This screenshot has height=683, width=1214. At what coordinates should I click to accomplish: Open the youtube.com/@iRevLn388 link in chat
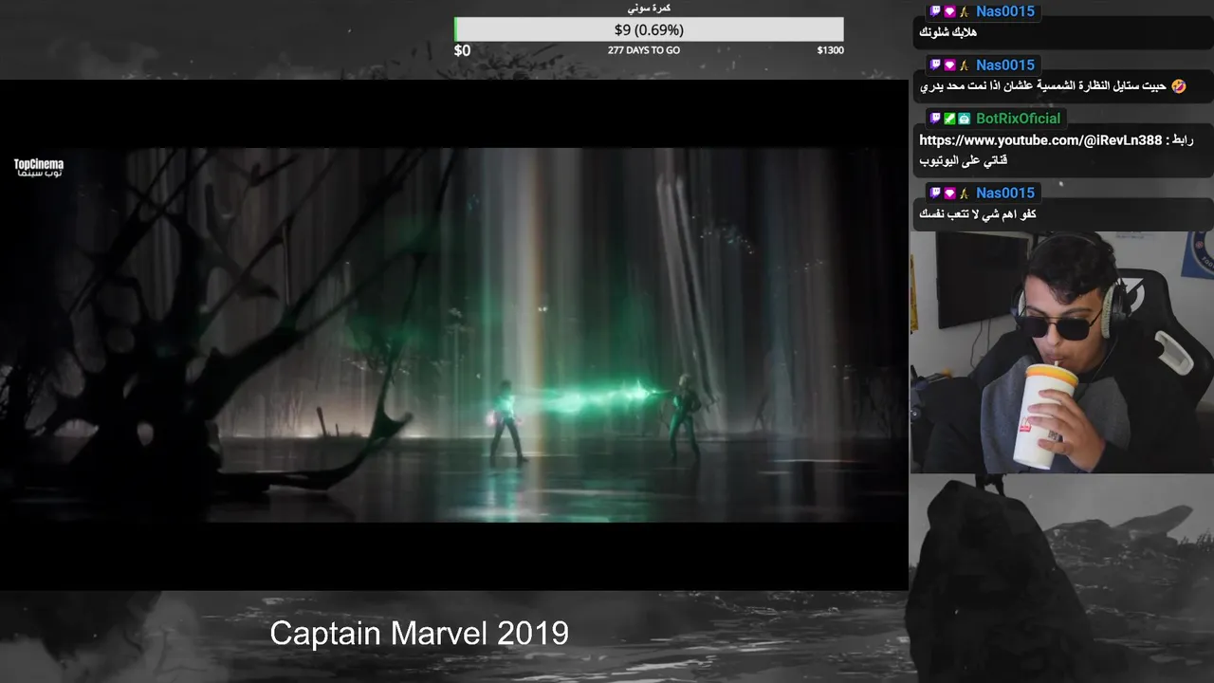point(1040,140)
